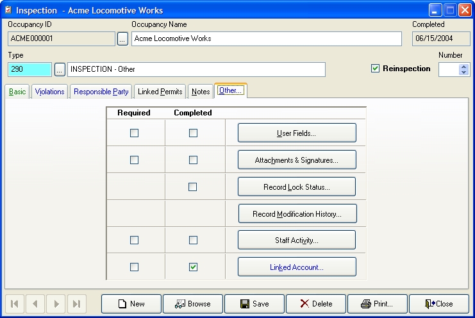The image size is (475, 318).
Task: Click the Number input field
Action: [x=449, y=69]
